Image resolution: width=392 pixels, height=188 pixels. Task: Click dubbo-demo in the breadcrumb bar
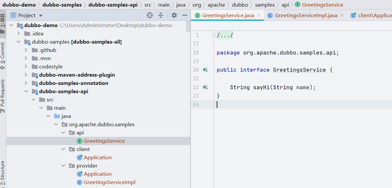(19, 5)
